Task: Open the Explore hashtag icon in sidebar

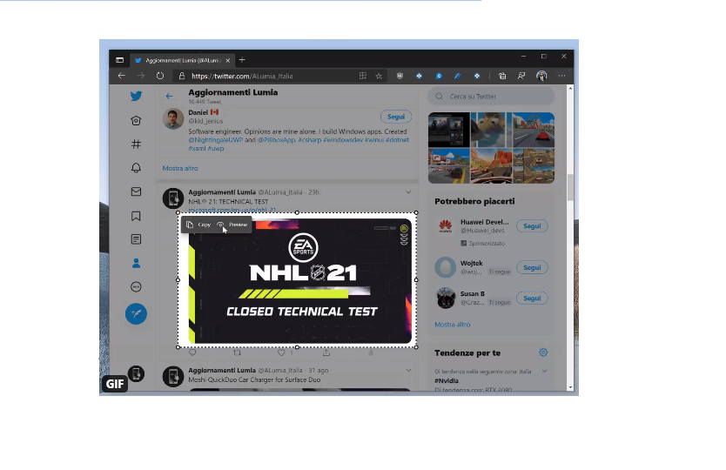Action: [x=136, y=144]
